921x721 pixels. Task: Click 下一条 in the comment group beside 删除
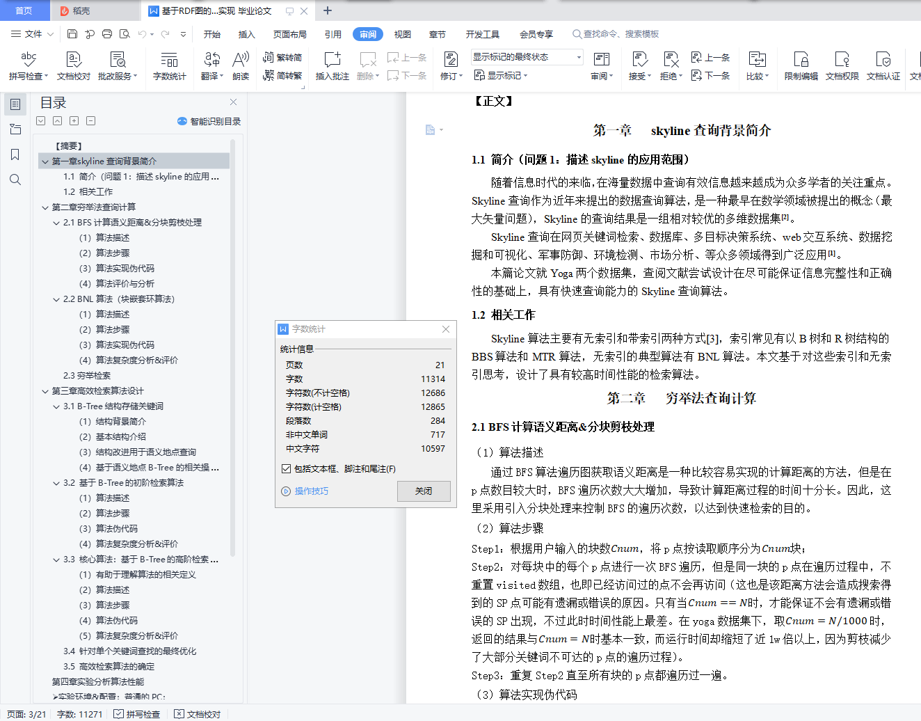coord(407,75)
